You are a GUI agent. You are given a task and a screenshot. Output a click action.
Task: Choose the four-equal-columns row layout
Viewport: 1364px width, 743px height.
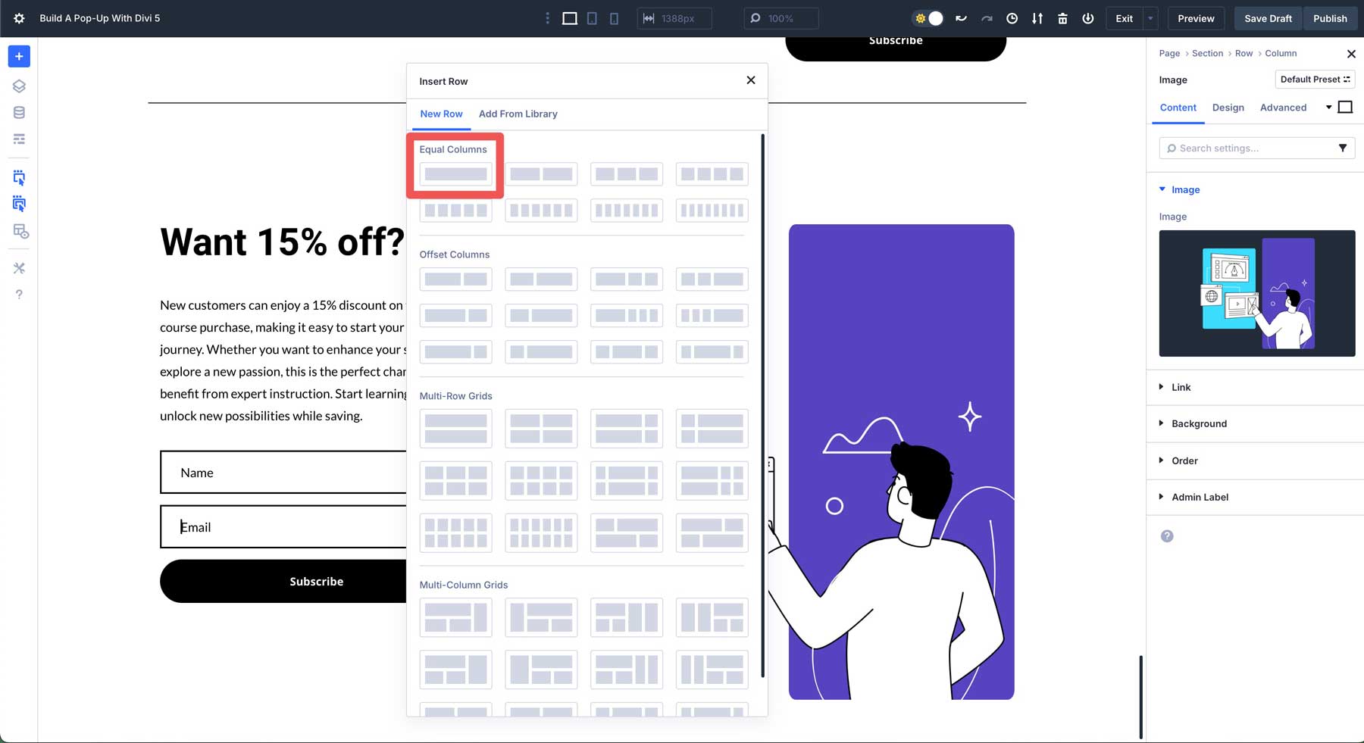click(712, 174)
